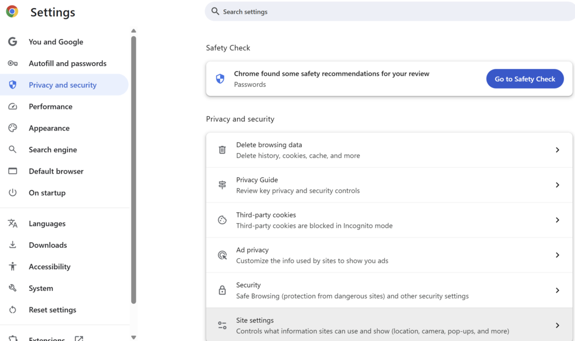
Task: Open Security settings chevron arrow
Action: tap(557, 290)
